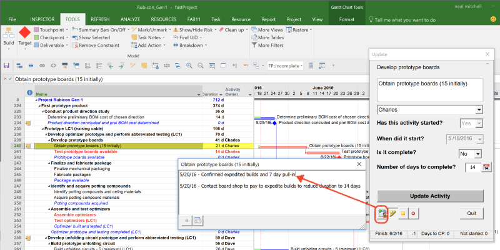This screenshot has width=500, height=250.
Task: Click the note indicator on row 234
Action: click(x=28, y=123)
